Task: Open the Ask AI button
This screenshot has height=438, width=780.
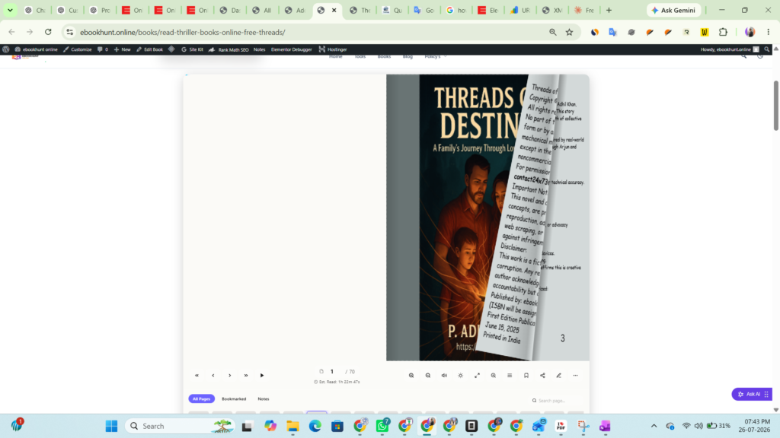Action: pyautogui.click(x=752, y=394)
